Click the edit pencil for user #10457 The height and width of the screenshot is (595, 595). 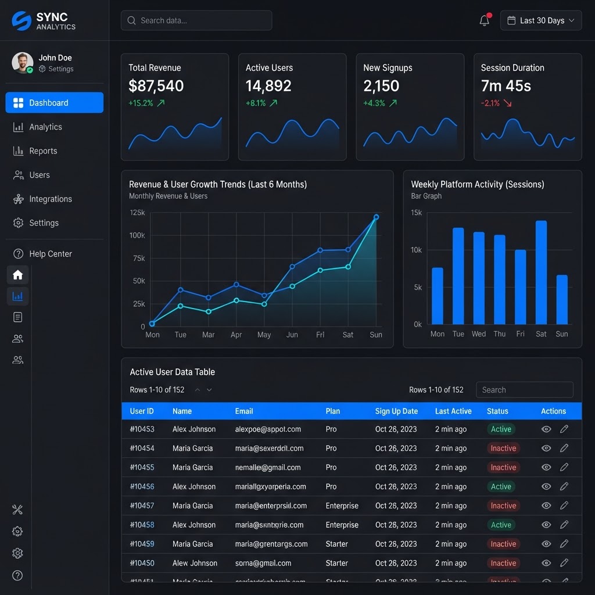564,506
